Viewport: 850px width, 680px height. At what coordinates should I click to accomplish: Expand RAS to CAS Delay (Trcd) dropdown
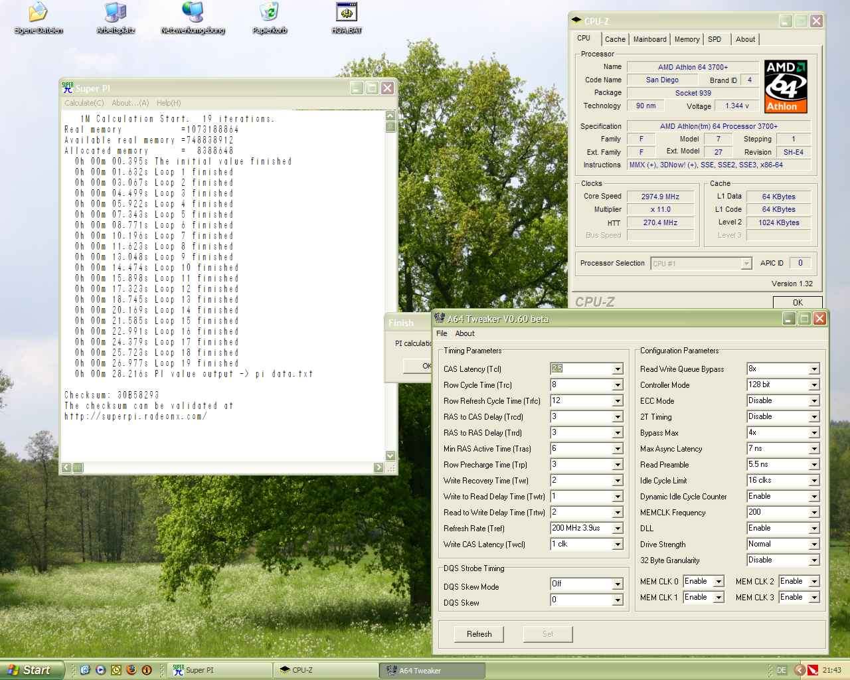click(618, 417)
